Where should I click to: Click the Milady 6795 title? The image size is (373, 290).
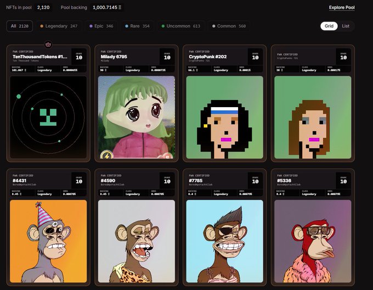pyautogui.click(x=114, y=57)
